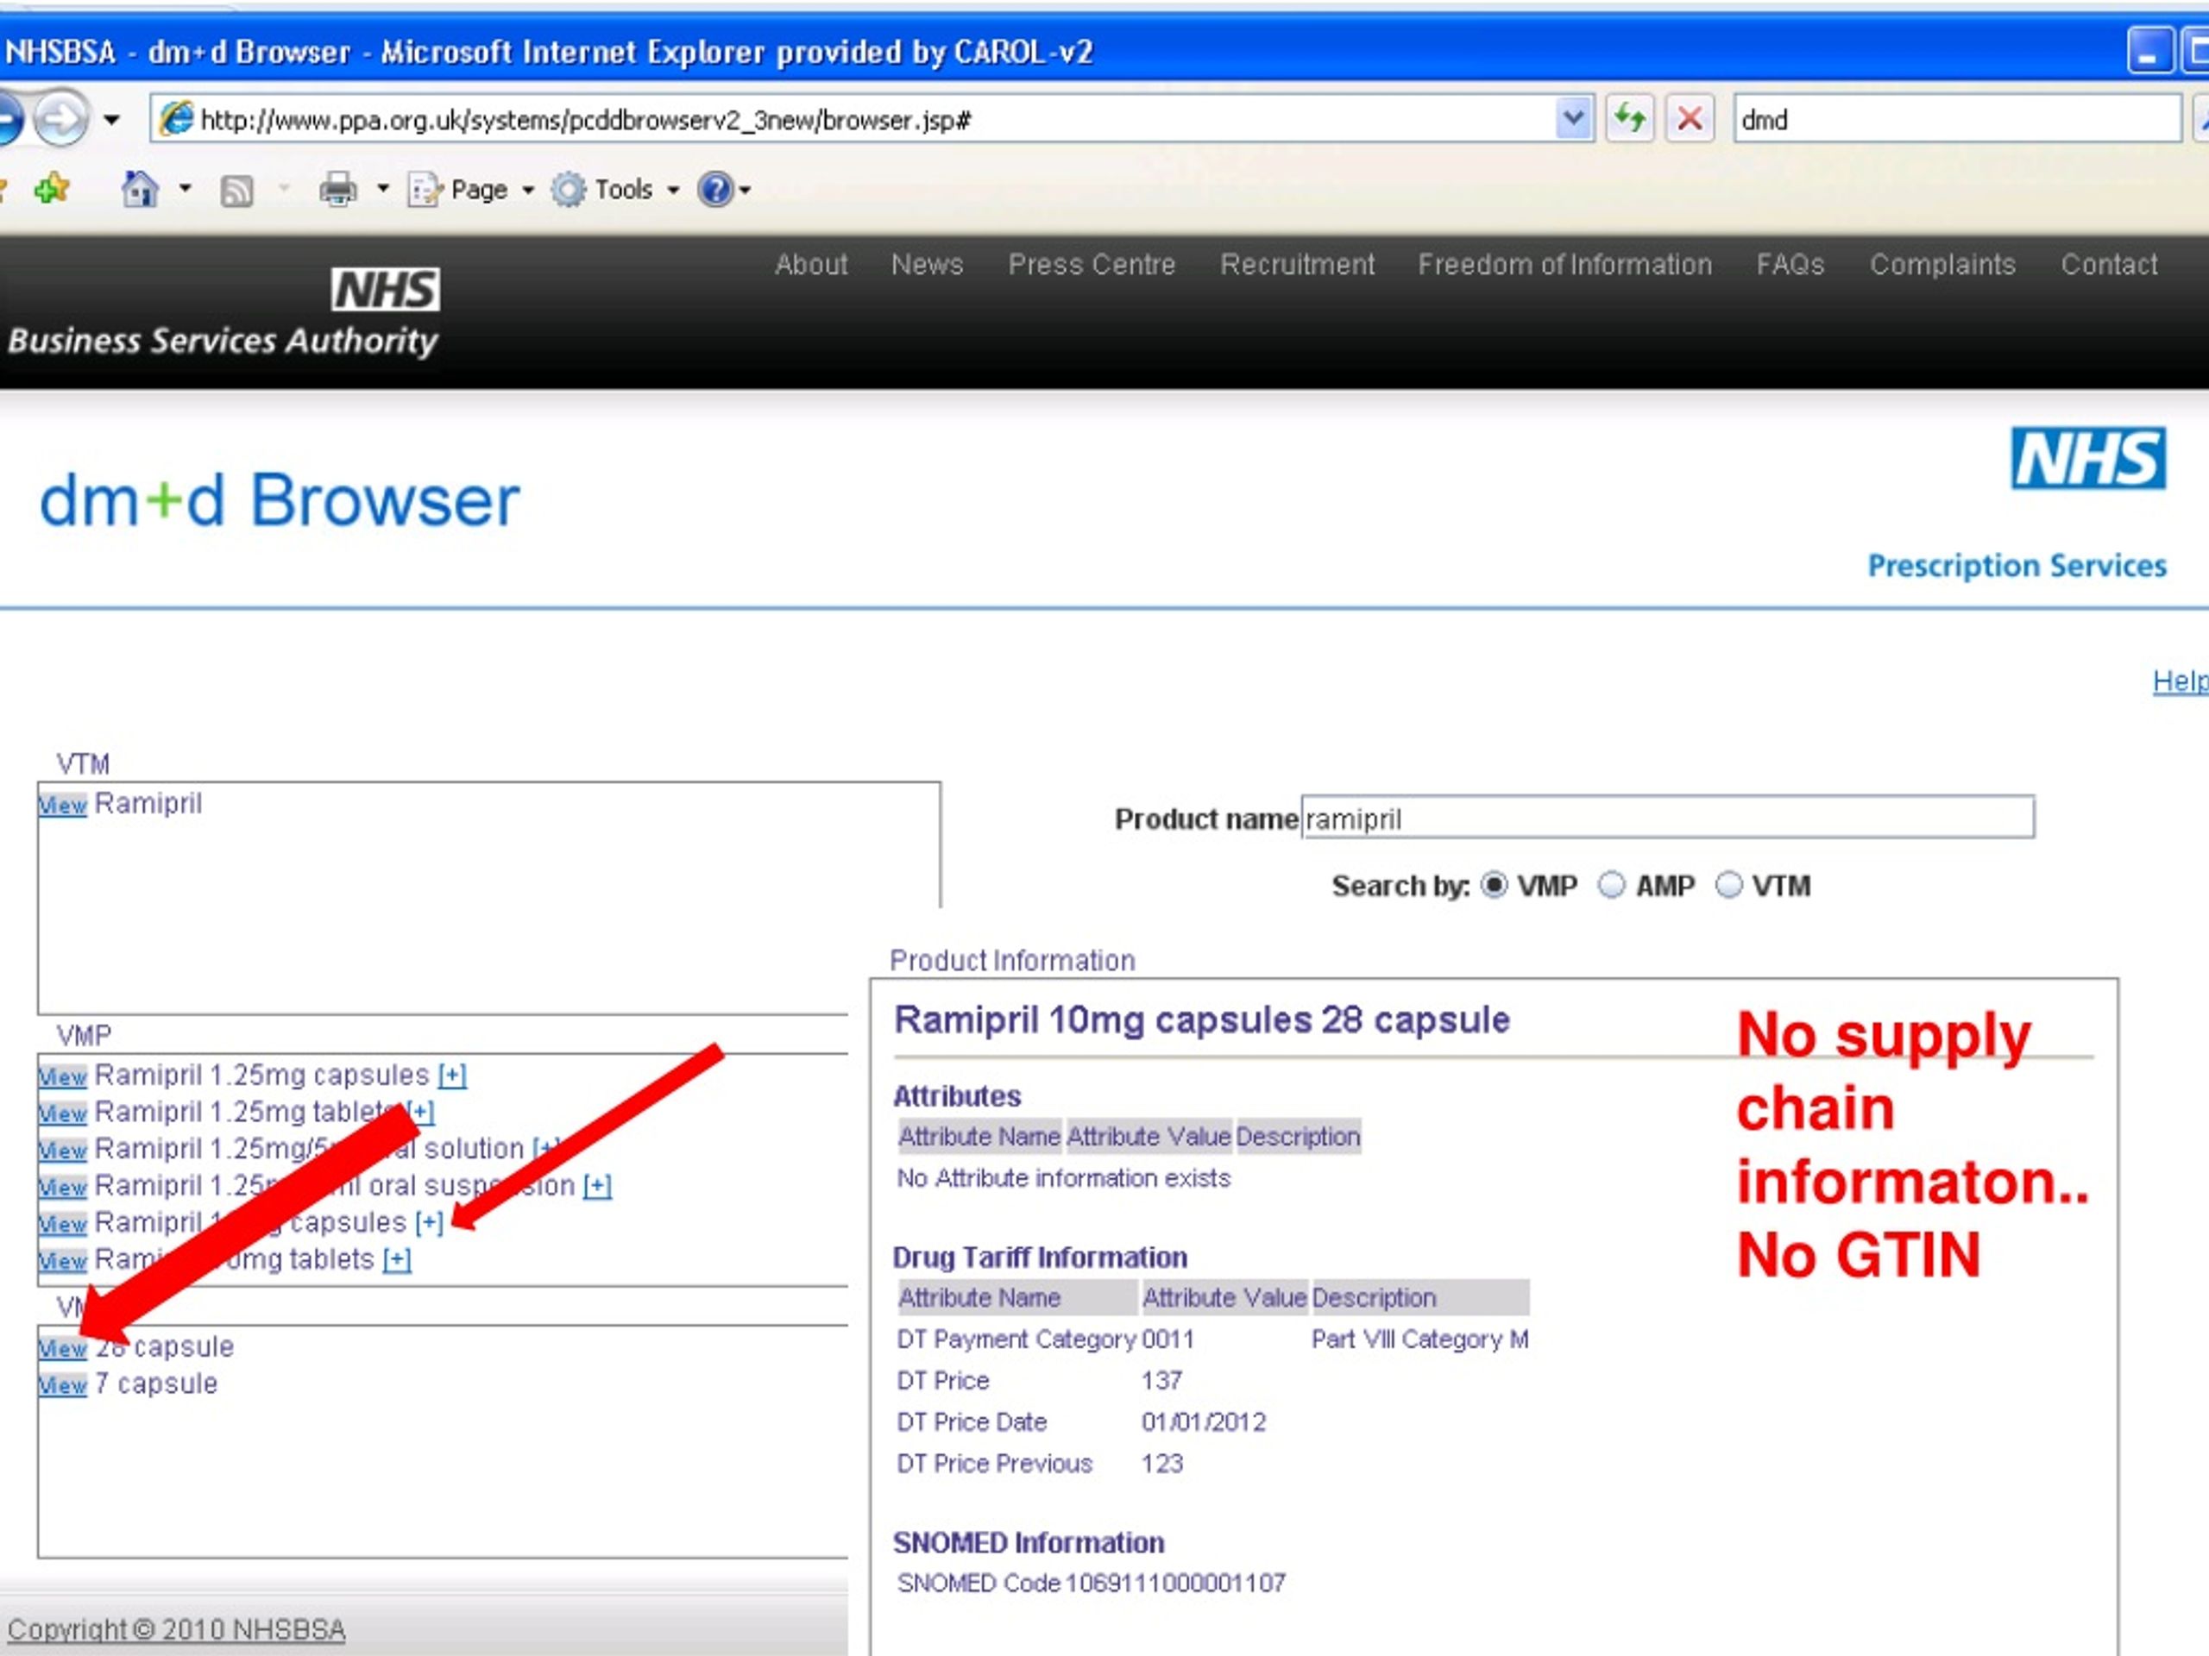Open the Page menu dropdown arrow
The width and height of the screenshot is (2209, 1656).
coord(527,190)
